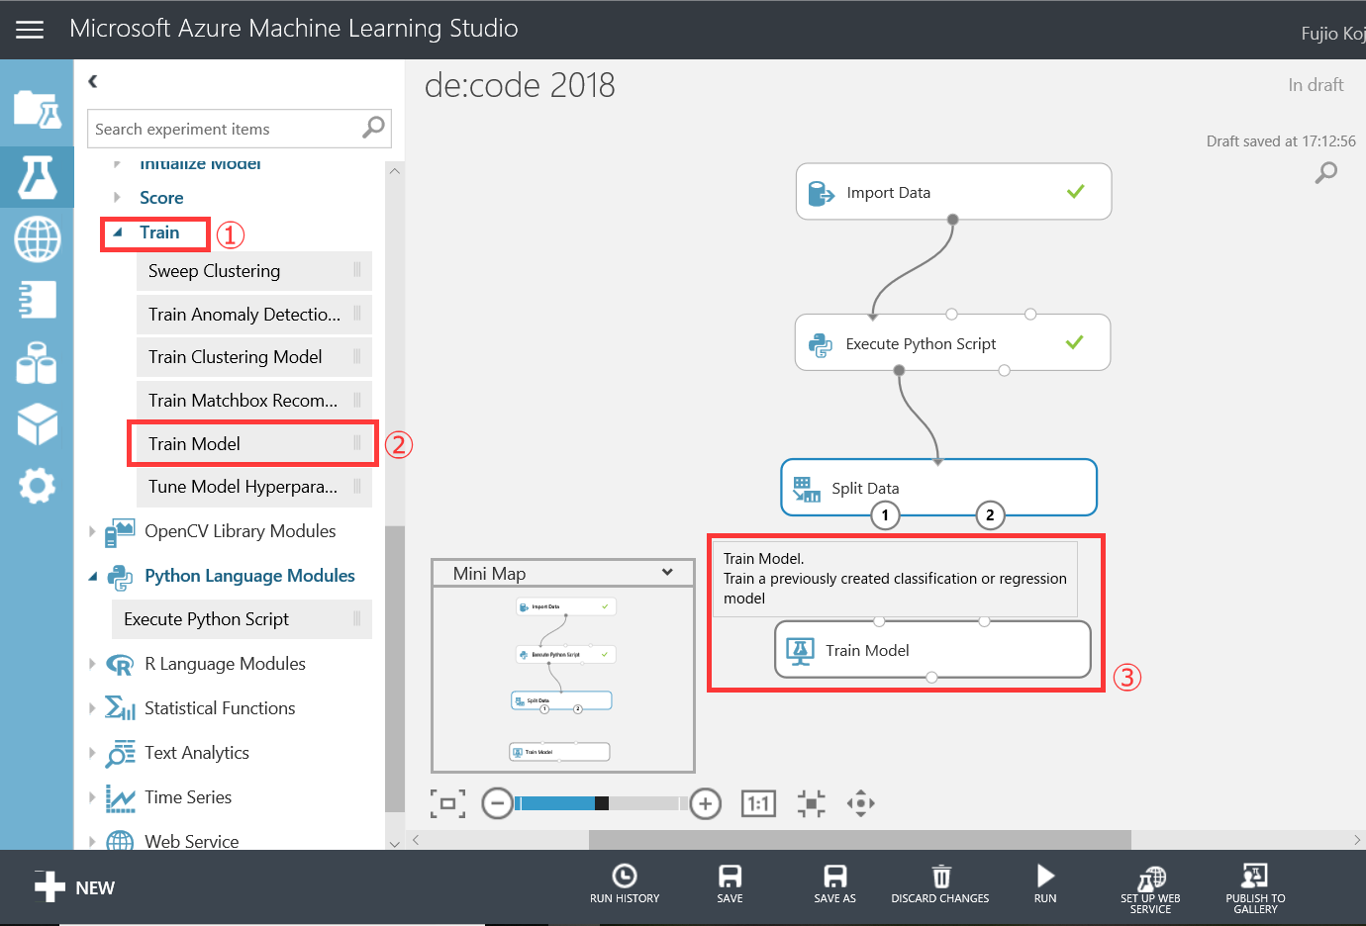Click Web Service category label
1366x926 pixels.
point(191,841)
